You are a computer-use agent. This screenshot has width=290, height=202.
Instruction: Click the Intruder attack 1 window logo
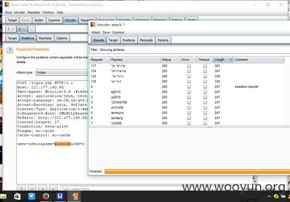93,25
